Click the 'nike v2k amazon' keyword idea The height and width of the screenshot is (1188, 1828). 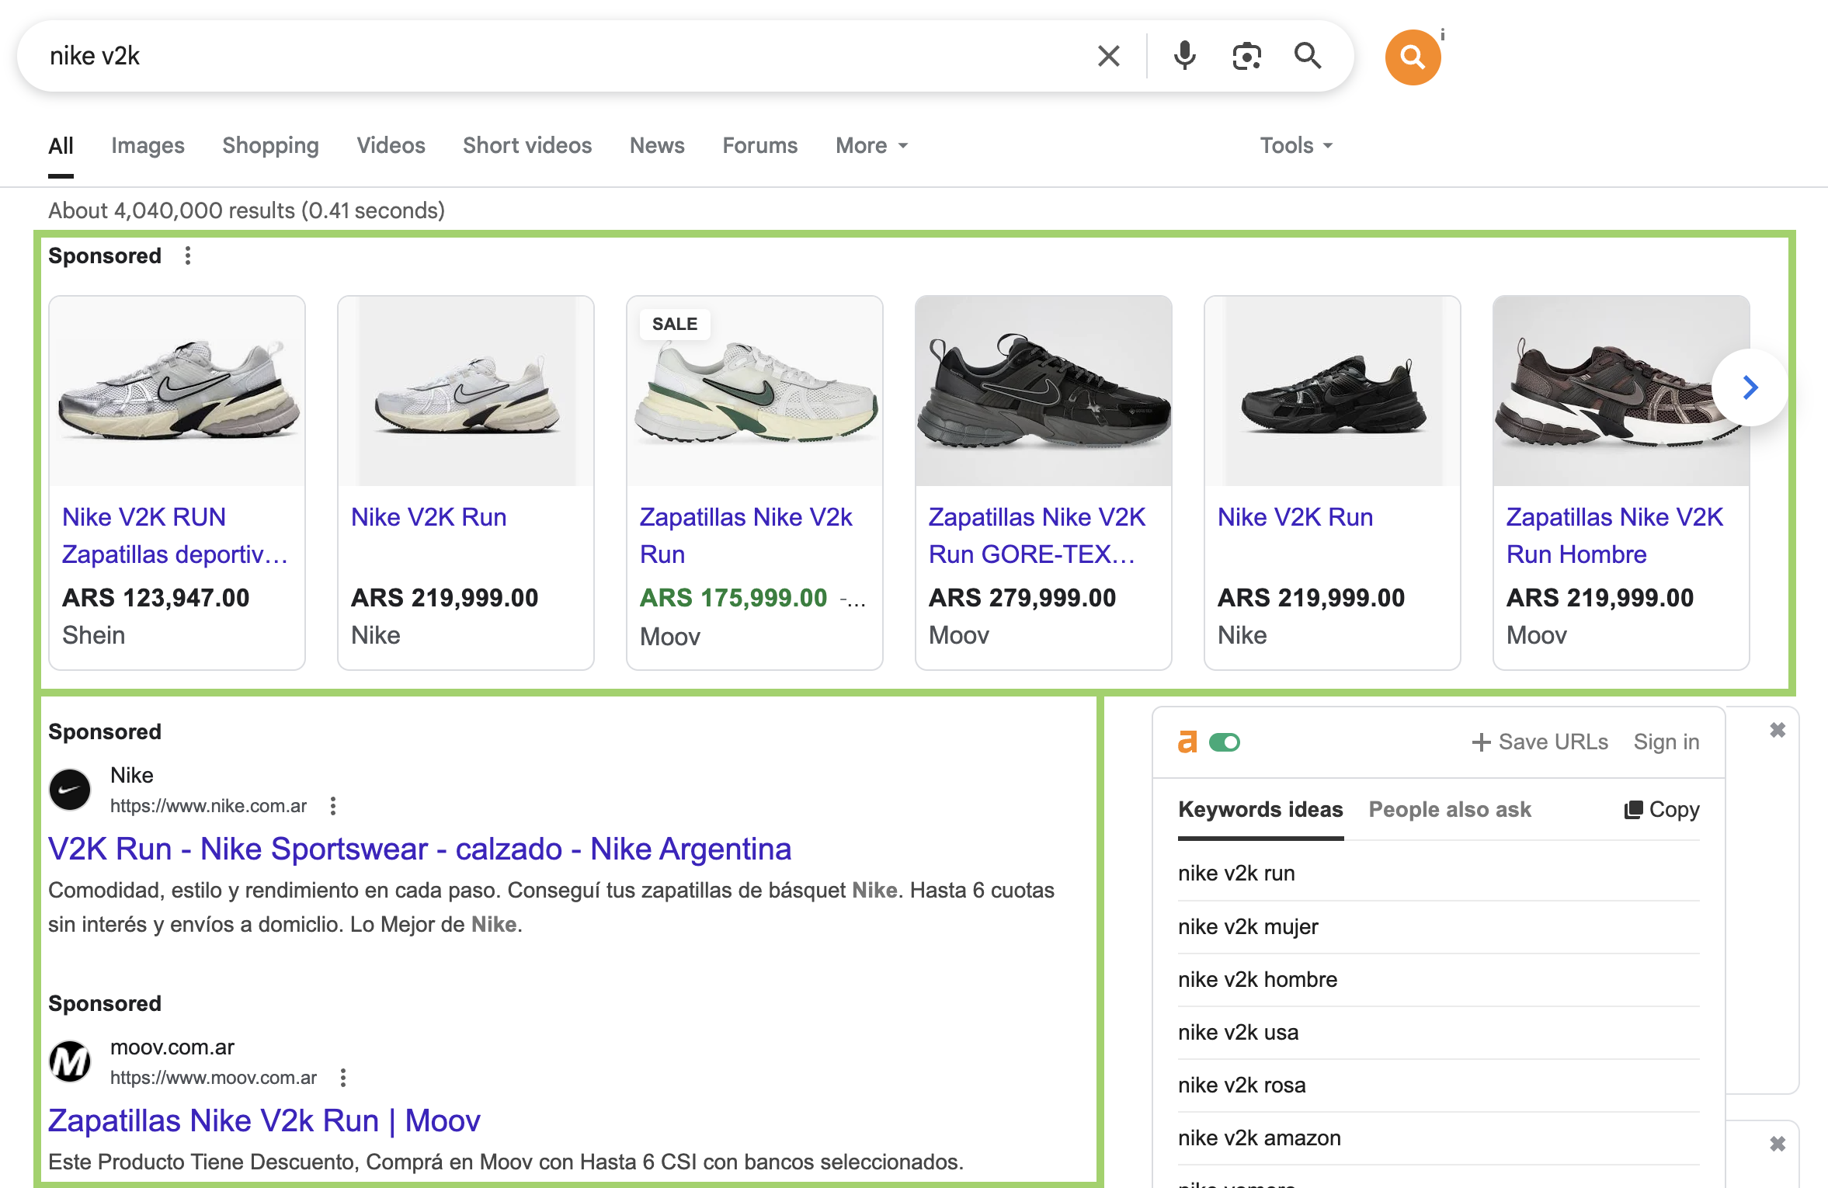click(1438, 1138)
